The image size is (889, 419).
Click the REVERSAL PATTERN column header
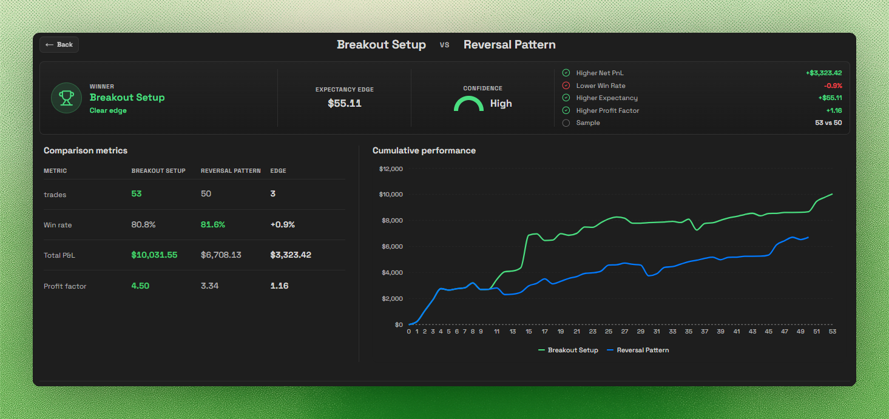(231, 171)
